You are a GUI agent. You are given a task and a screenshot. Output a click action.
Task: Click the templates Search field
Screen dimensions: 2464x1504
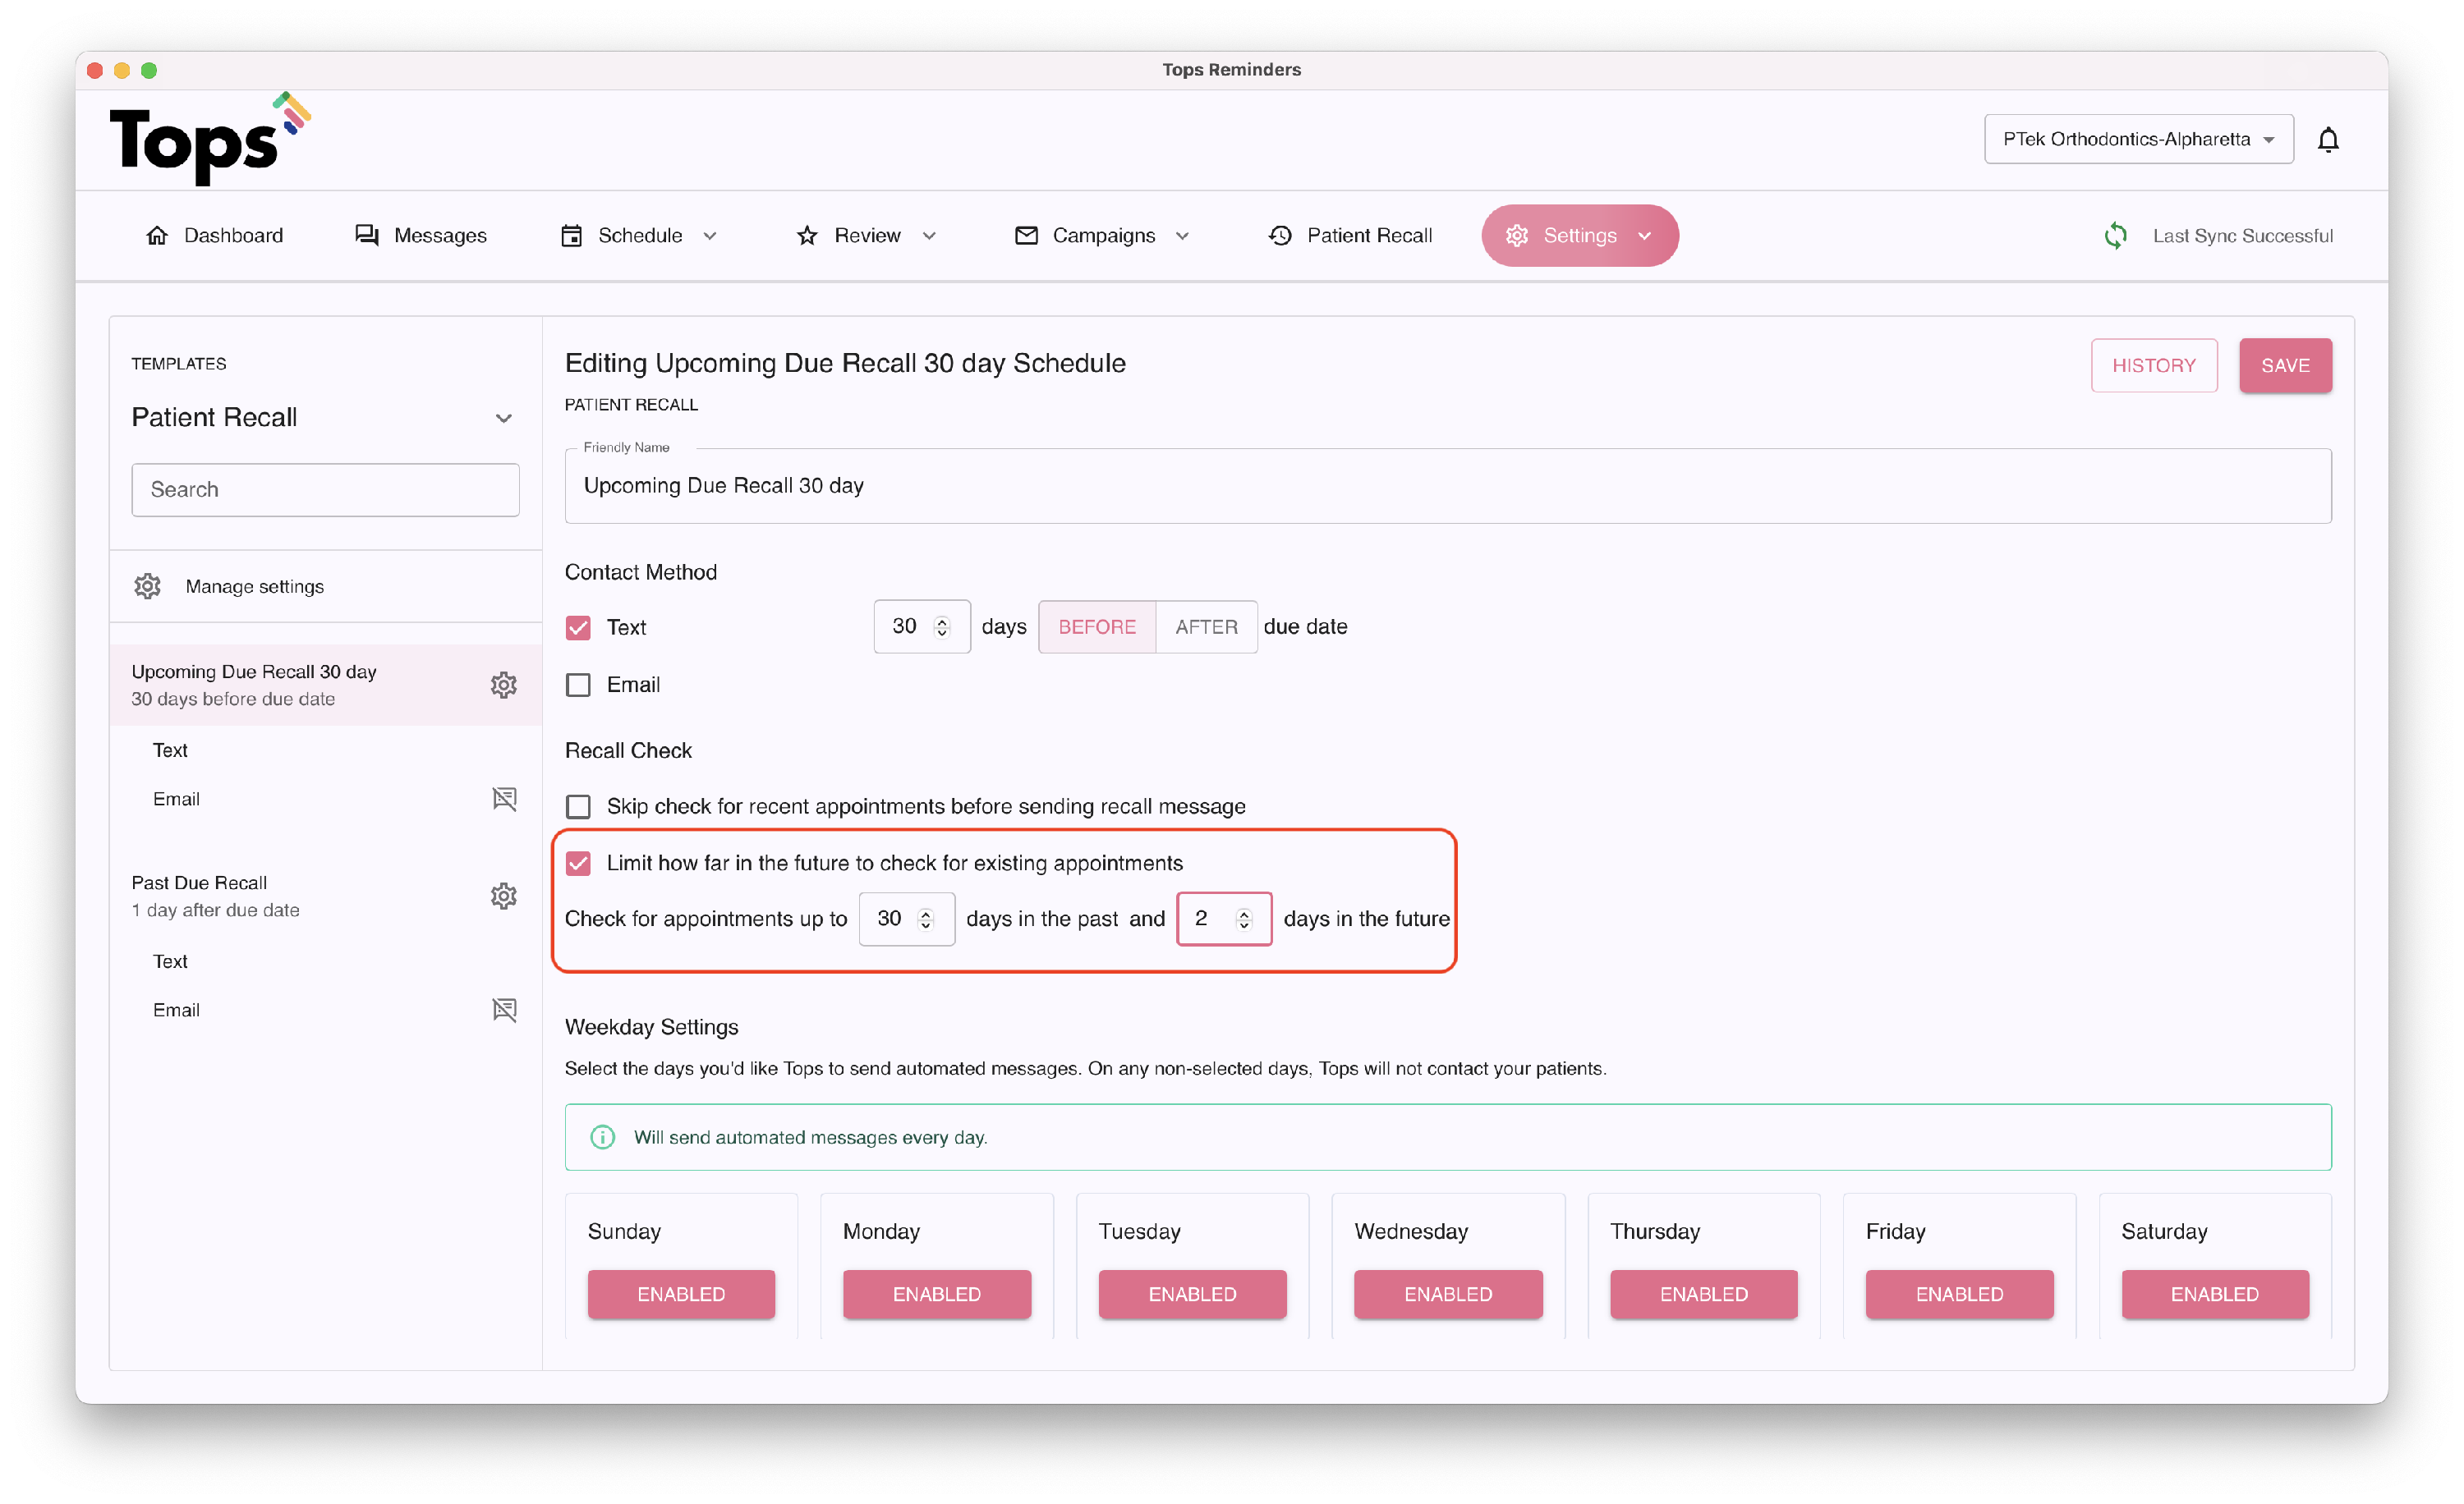325,489
